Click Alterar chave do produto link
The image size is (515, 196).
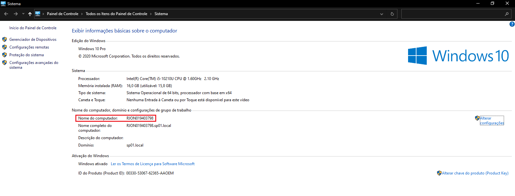tap(475, 173)
